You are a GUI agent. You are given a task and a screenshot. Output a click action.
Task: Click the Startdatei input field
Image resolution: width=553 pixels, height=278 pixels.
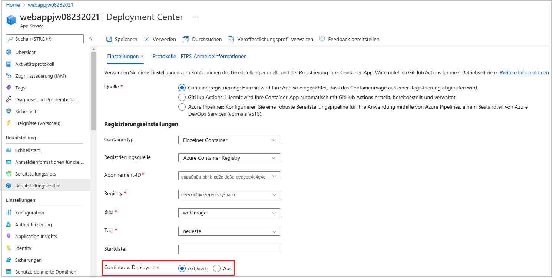tap(229, 250)
